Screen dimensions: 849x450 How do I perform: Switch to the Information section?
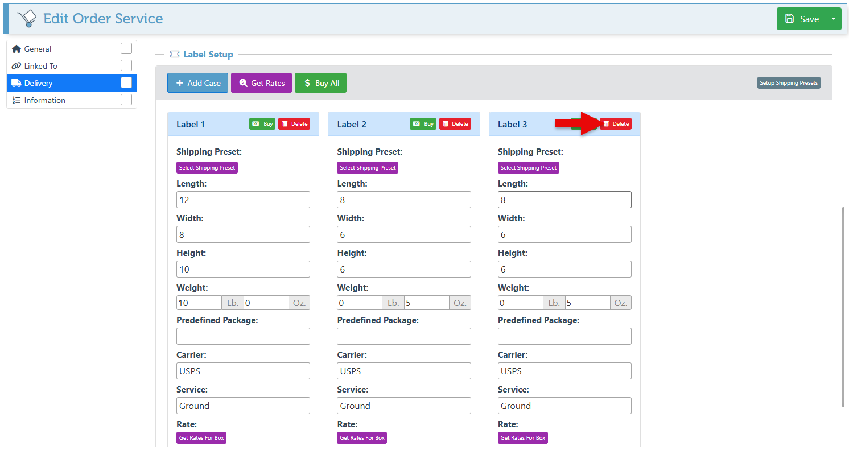point(45,100)
